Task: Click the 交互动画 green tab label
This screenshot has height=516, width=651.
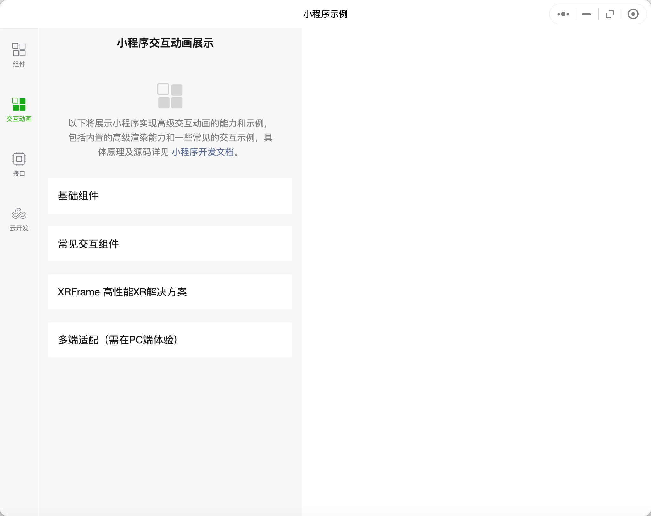Action: click(x=19, y=119)
